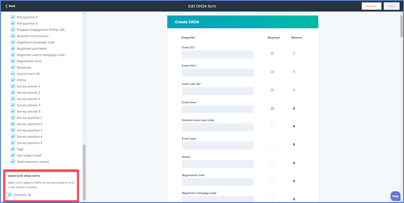Uncheck the Contacts association checkbox
Image resolution: width=404 pixels, height=203 pixels.
pyautogui.click(x=10, y=195)
